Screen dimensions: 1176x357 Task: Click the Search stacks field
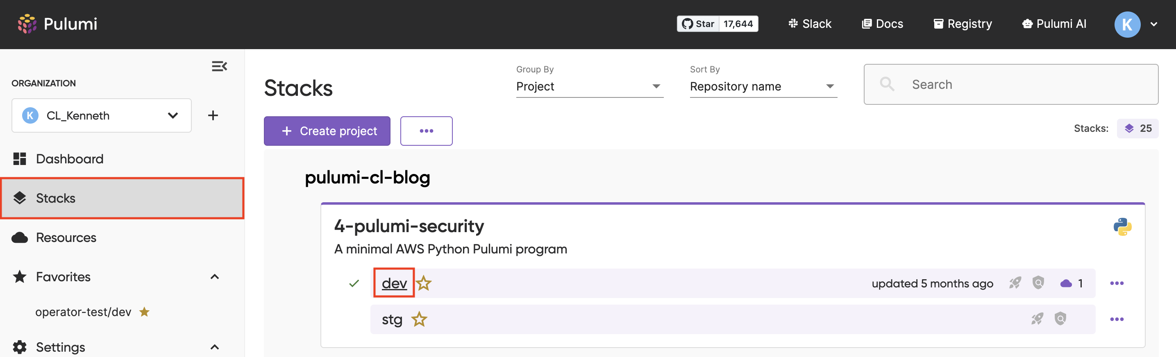point(1011,84)
